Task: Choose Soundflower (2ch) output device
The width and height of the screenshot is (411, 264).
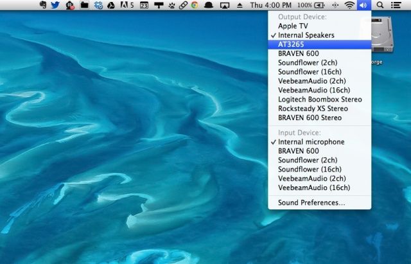Action: click(x=320, y=63)
